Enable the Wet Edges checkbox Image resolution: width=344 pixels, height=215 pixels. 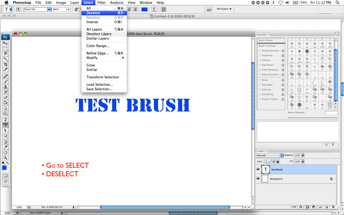pos(260,85)
